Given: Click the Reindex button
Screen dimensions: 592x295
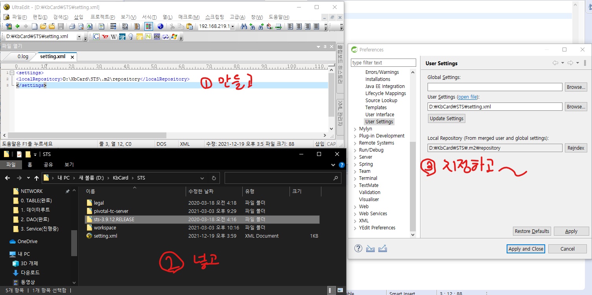Looking at the screenshot, I should pyautogui.click(x=576, y=148).
